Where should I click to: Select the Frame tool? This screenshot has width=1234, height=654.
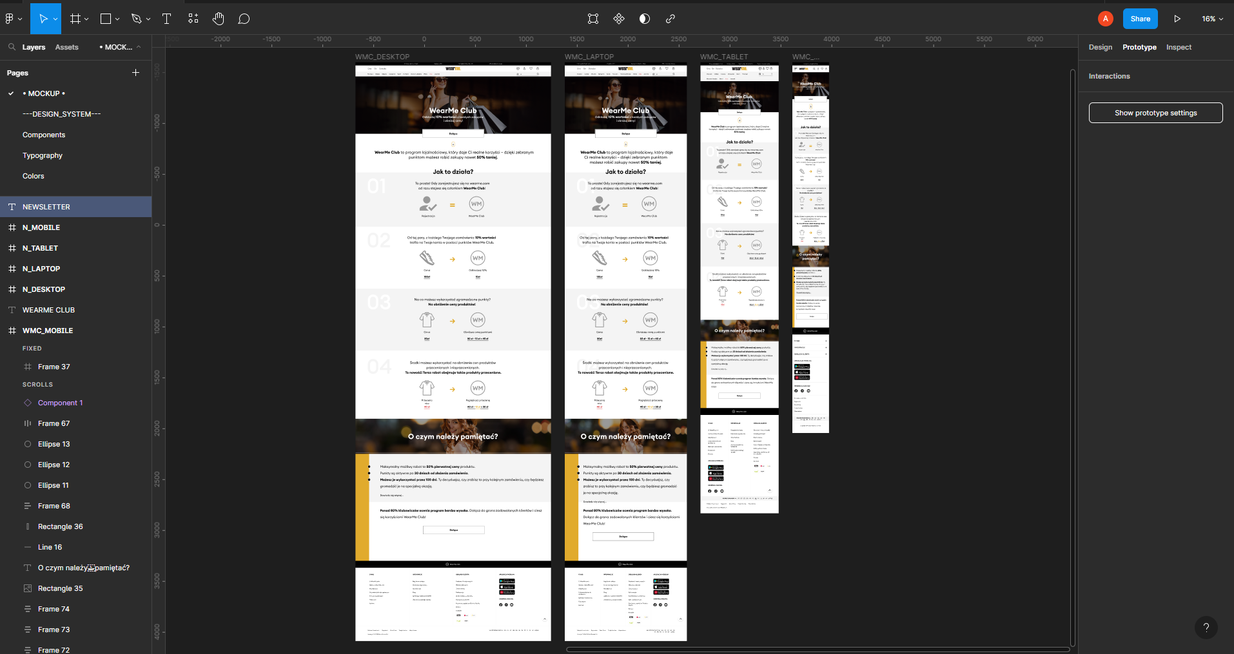point(75,19)
